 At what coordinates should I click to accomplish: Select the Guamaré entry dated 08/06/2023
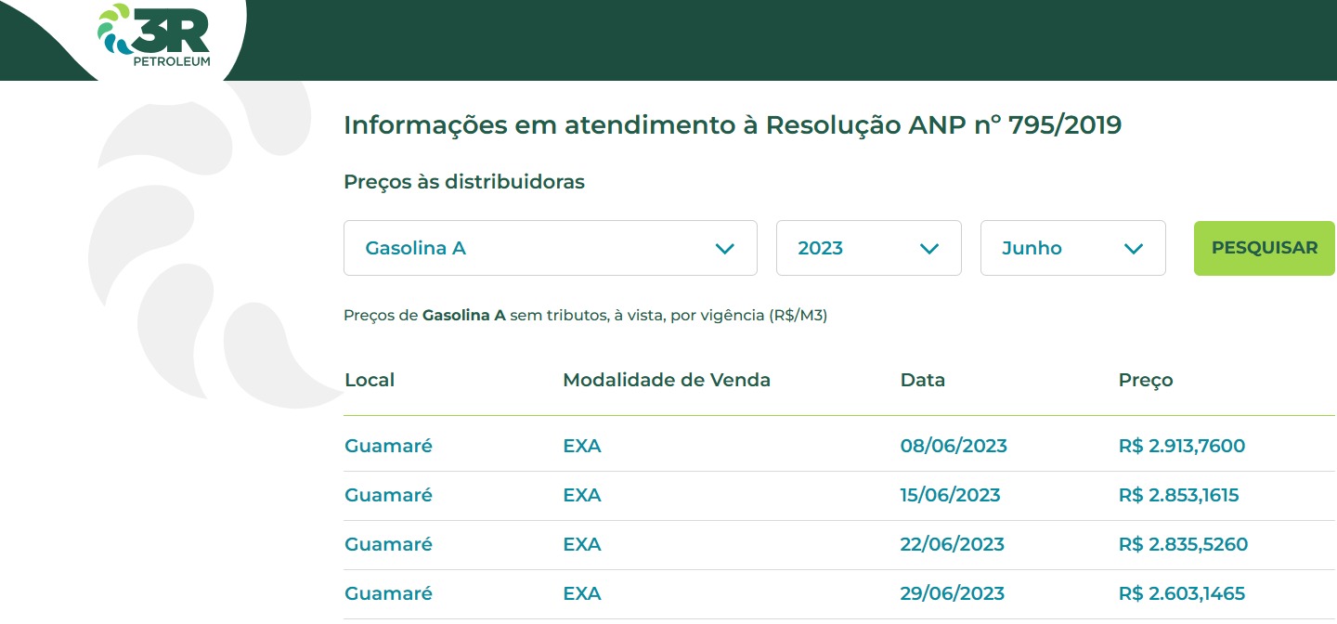coord(388,446)
